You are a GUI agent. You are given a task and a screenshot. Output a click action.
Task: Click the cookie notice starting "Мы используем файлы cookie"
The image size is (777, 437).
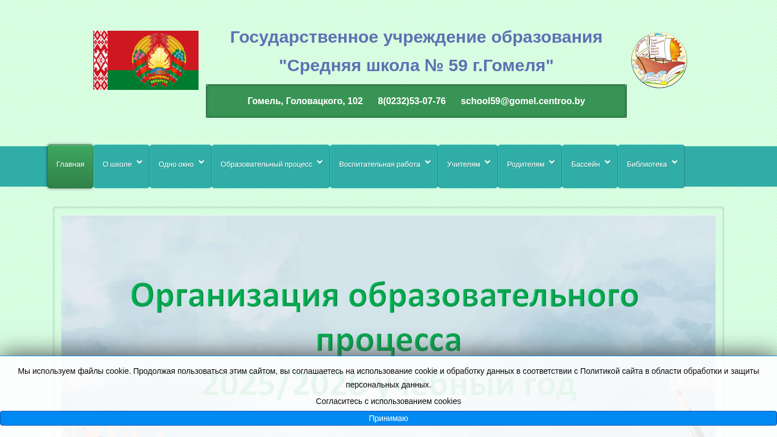[388, 378]
